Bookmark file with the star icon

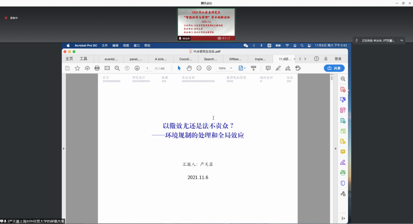(x=77, y=68)
